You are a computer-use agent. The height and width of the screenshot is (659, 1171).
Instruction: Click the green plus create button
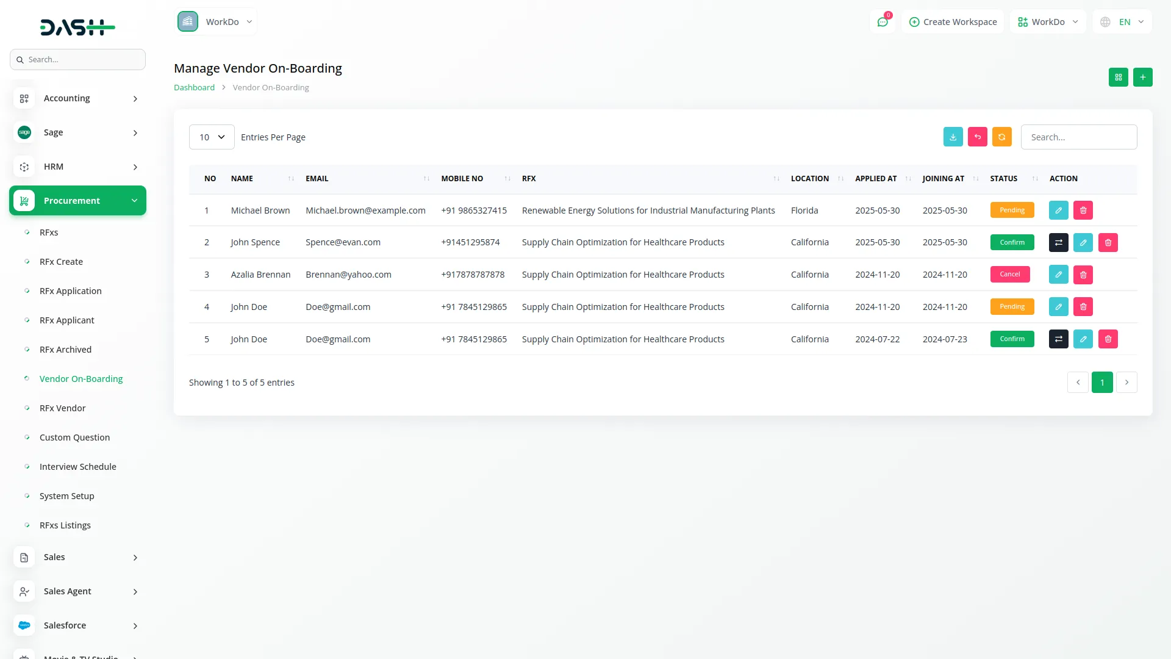(x=1142, y=77)
